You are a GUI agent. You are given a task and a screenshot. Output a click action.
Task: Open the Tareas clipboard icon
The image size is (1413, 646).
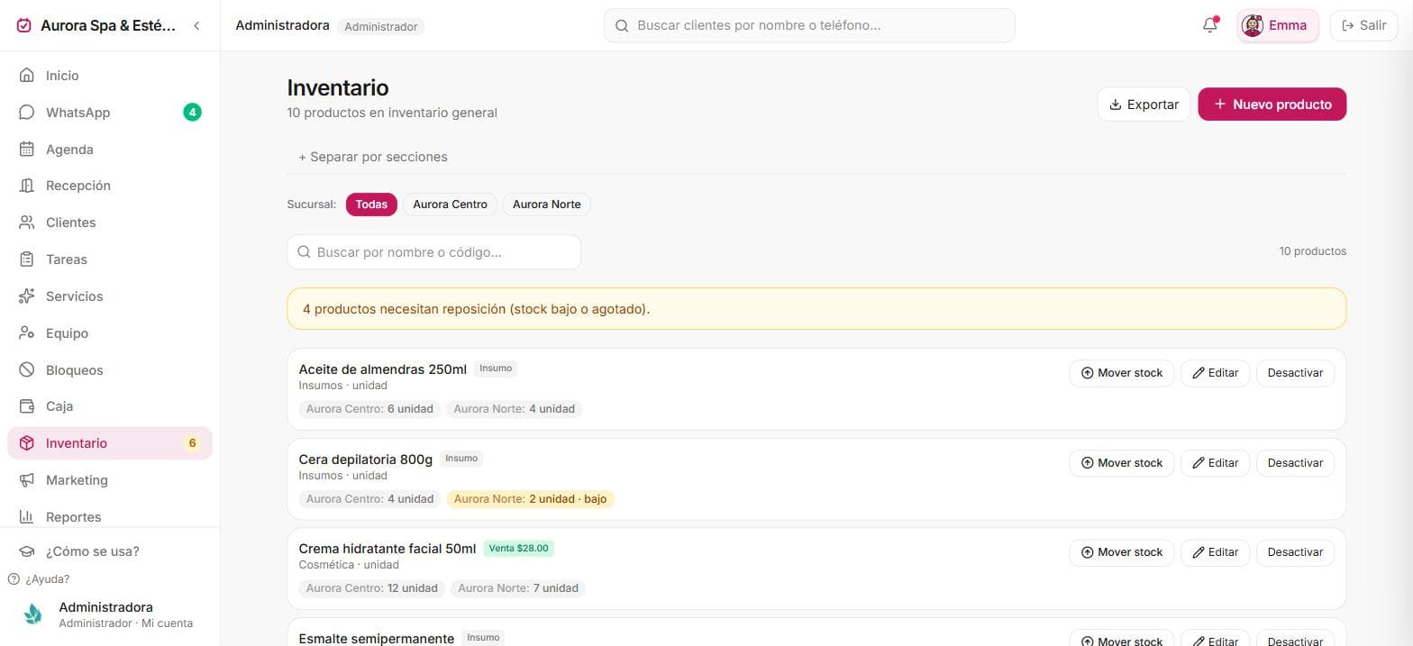(x=27, y=259)
